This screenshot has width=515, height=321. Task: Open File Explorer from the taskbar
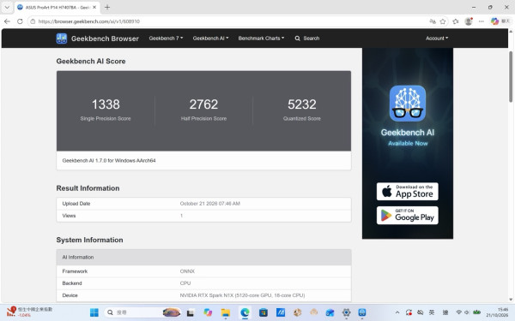pos(226,312)
